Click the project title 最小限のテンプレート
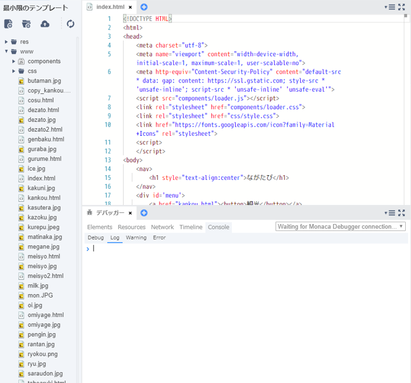The image size is (411, 383). point(35,8)
